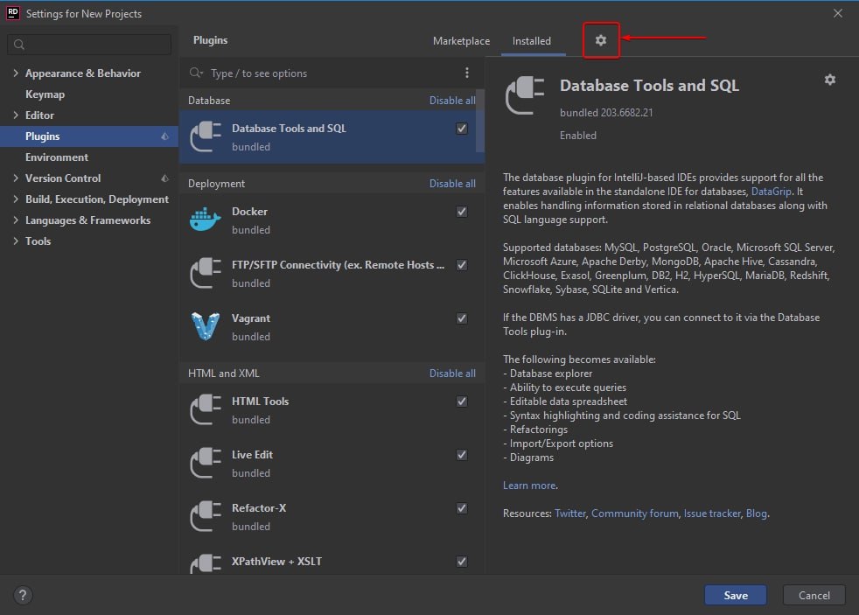
Task: Select XPathView + XSLT plugin name
Action: pos(276,562)
